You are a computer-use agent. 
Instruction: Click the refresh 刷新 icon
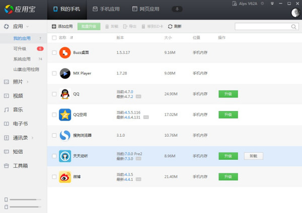(170, 27)
